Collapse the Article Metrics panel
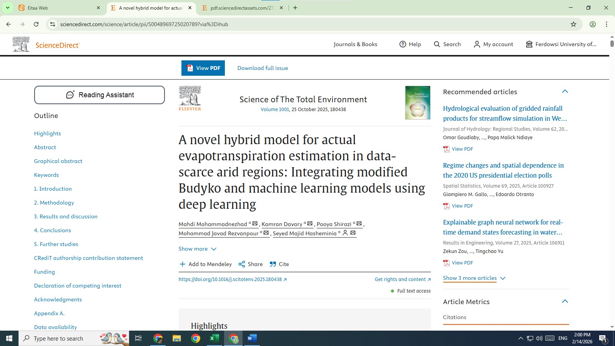This screenshot has height=346, width=615. [x=565, y=301]
